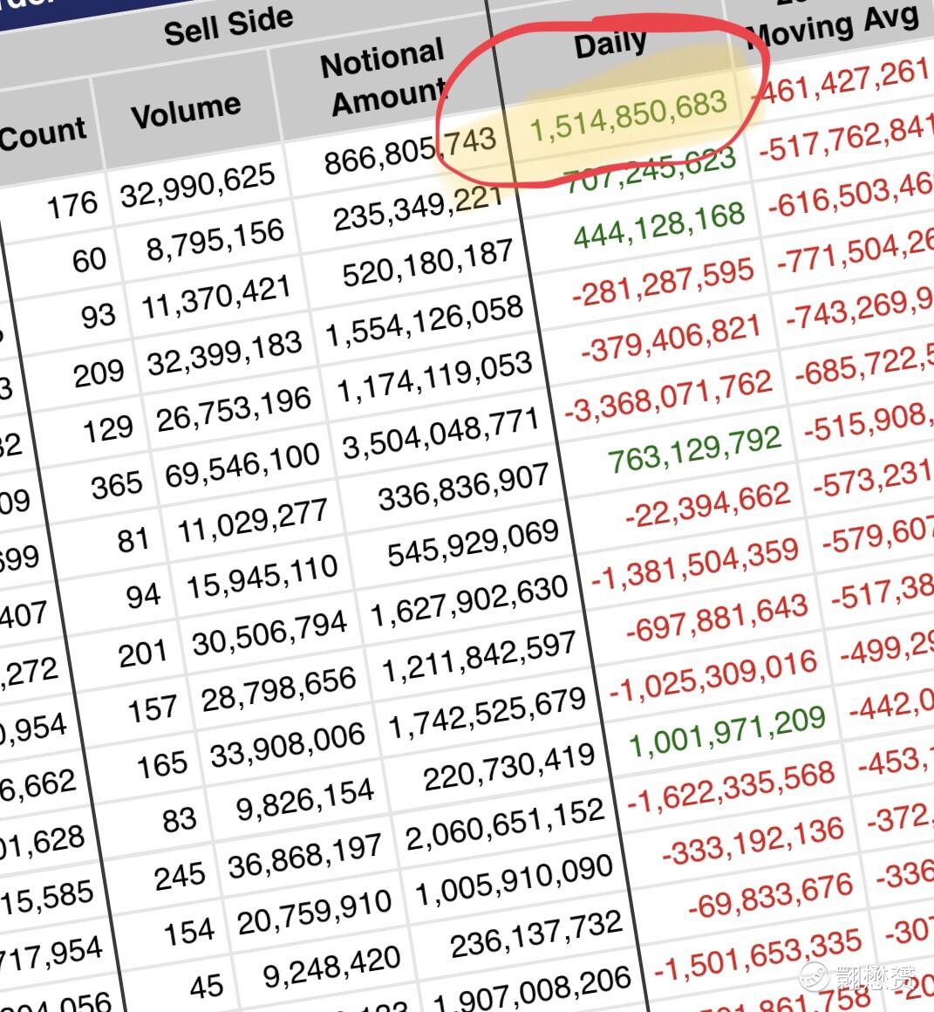Viewport: 934px width, 1012px height.
Task: Select notional amount 1,005,910,090
Action: [514, 880]
